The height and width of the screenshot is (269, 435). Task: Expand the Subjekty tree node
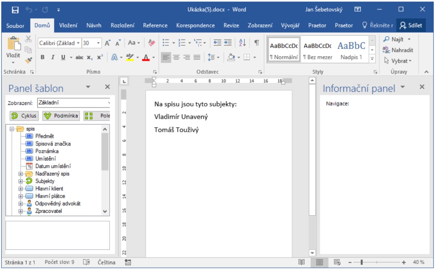(x=21, y=181)
